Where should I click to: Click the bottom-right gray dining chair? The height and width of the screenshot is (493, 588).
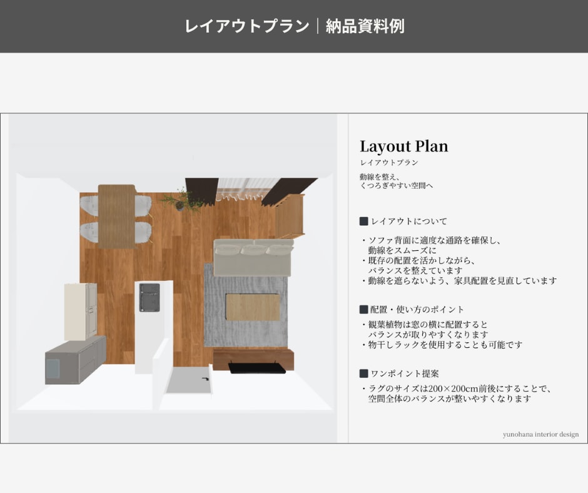[x=143, y=232]
